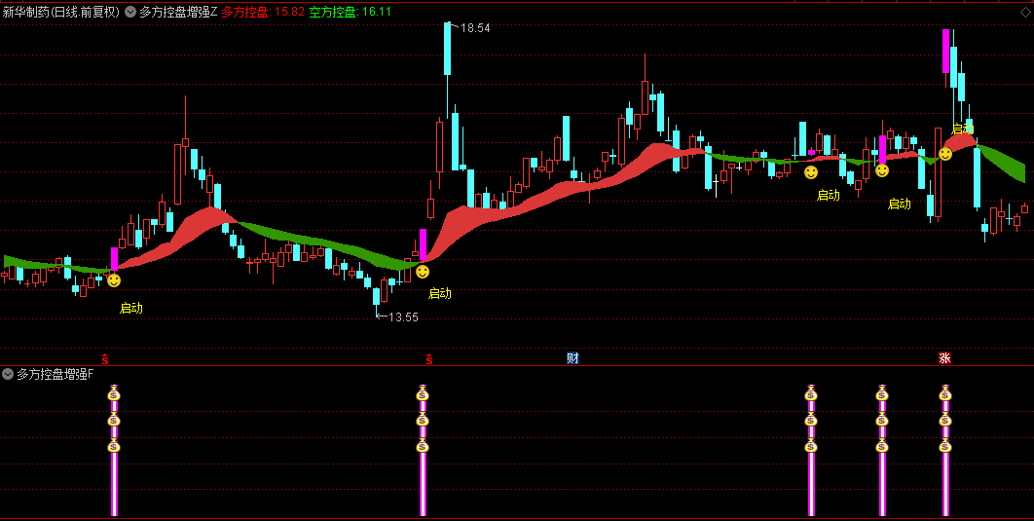Click middle money bag on the fourth signal bar
This screenshot has width=1034, height=521.
click(882, 420)
